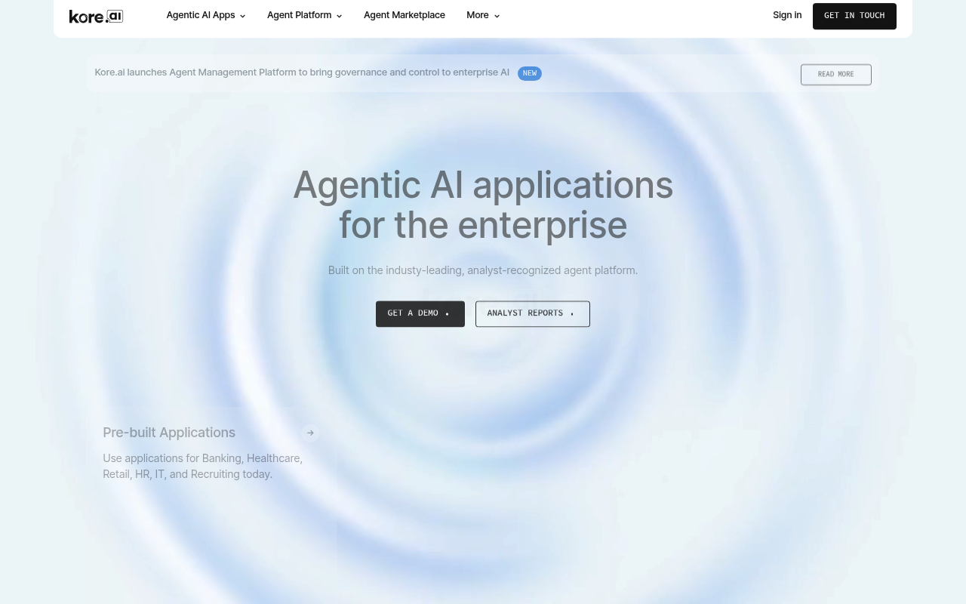Click READ MORE on the announcement banner

[x=835, y=74]
